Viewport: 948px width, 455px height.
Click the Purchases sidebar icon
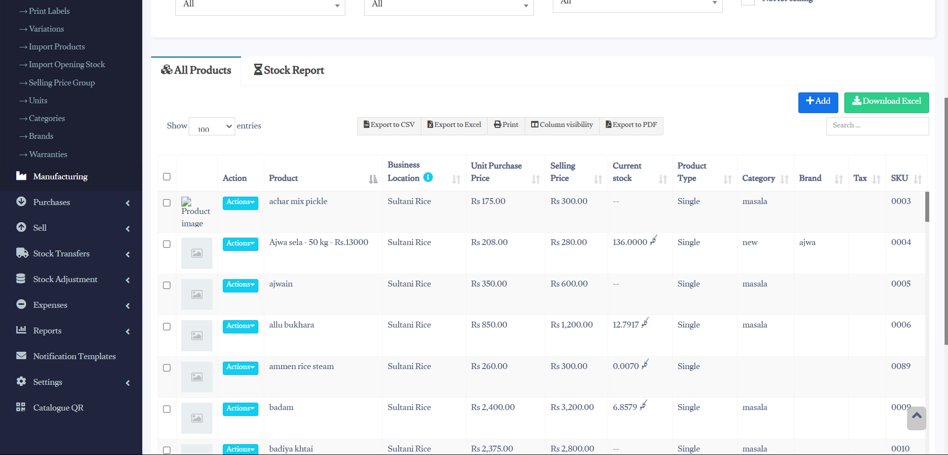point(21,202)
